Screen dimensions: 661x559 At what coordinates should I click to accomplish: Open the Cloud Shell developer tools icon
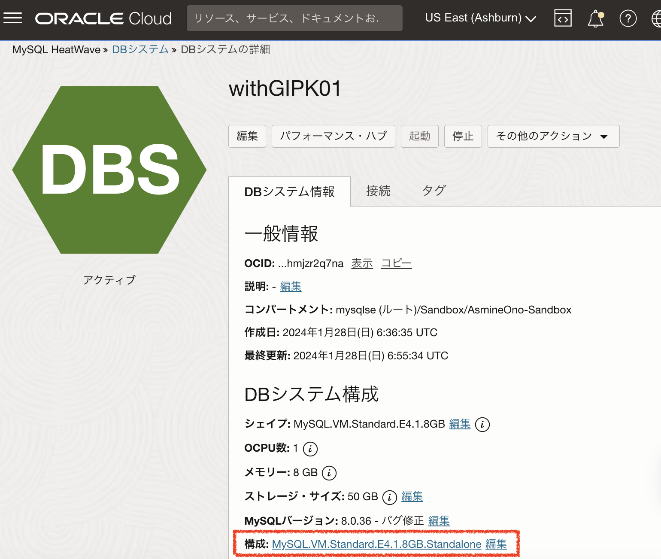click(563, 18)
